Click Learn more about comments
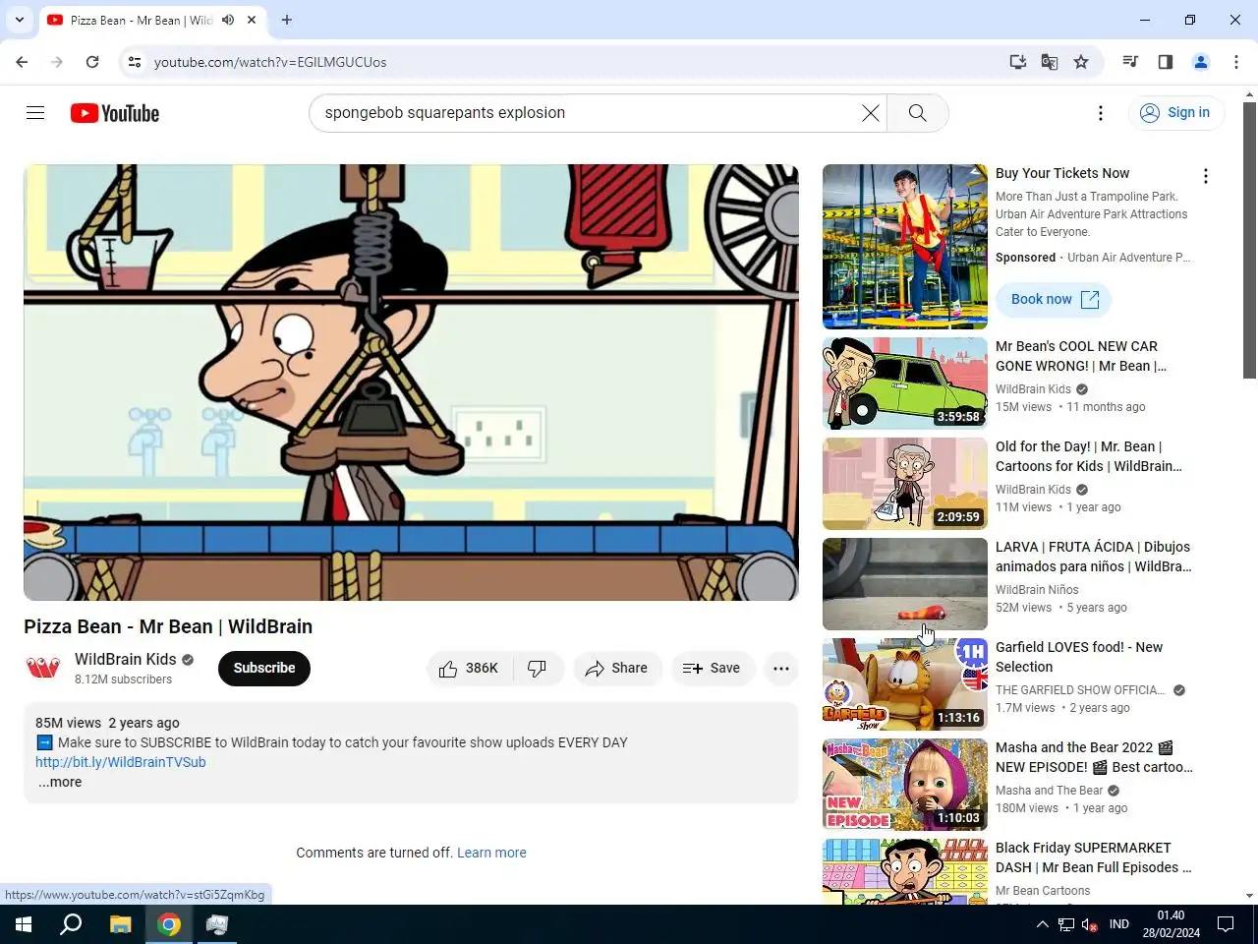The width and height of the screenshot is (1258, 944). (x=491, y=853)
